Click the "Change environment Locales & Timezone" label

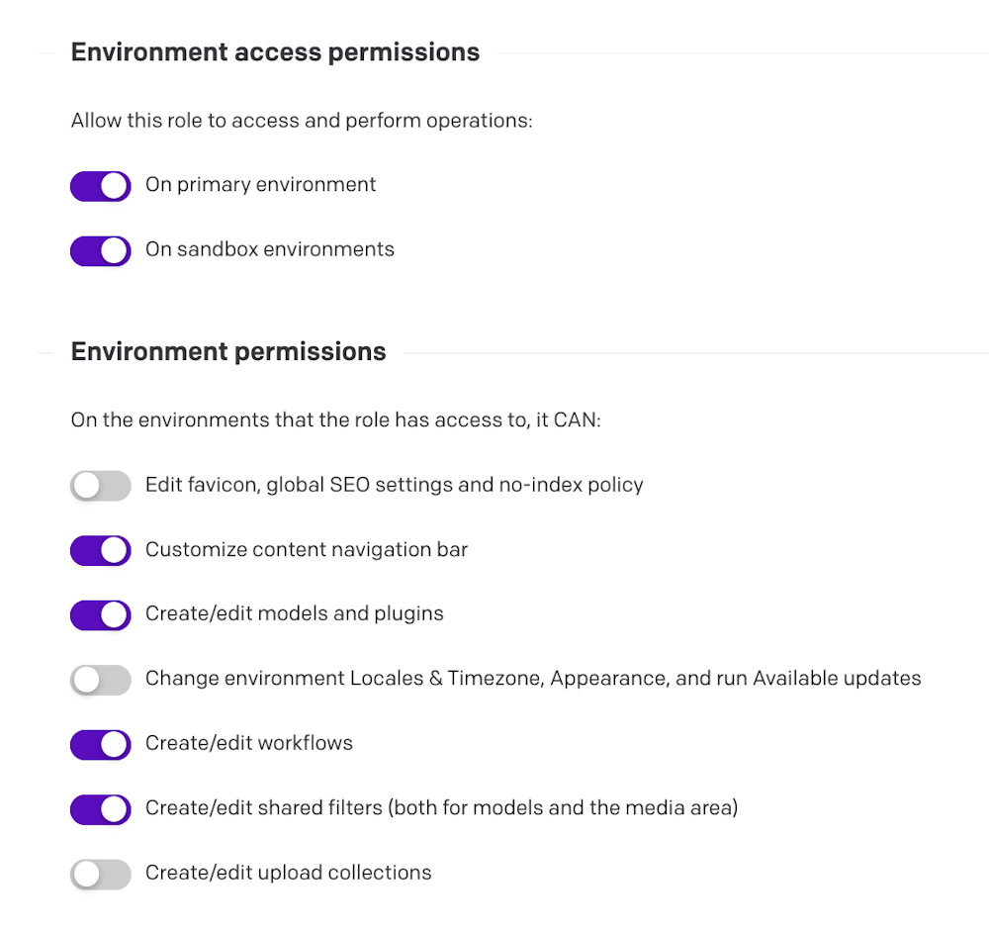[x=532, y=679]
